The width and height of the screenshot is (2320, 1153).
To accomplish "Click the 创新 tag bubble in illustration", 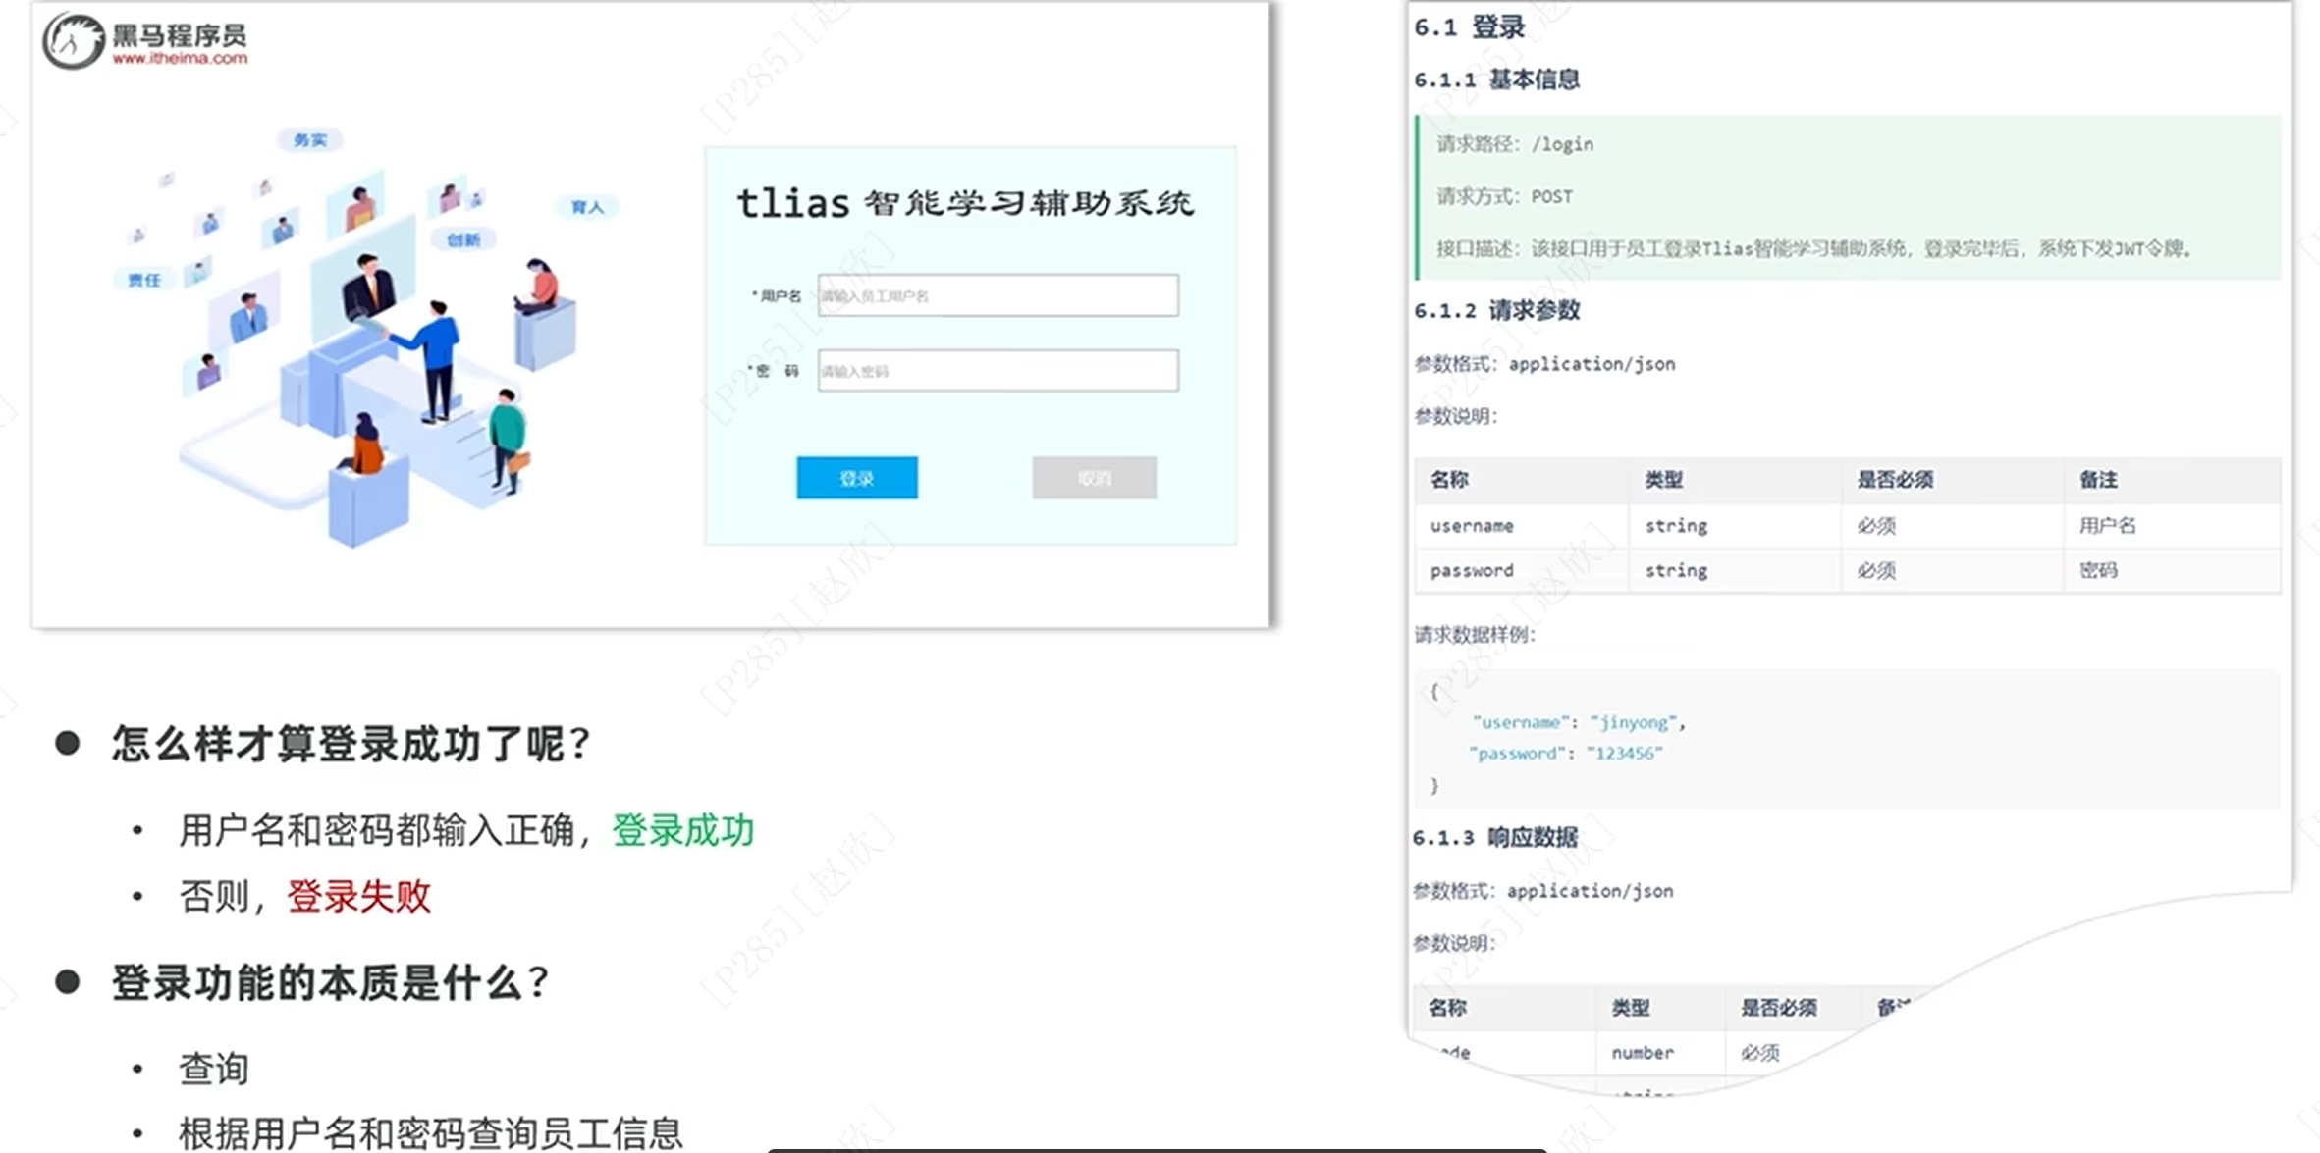I will click(x=463, y=239).
